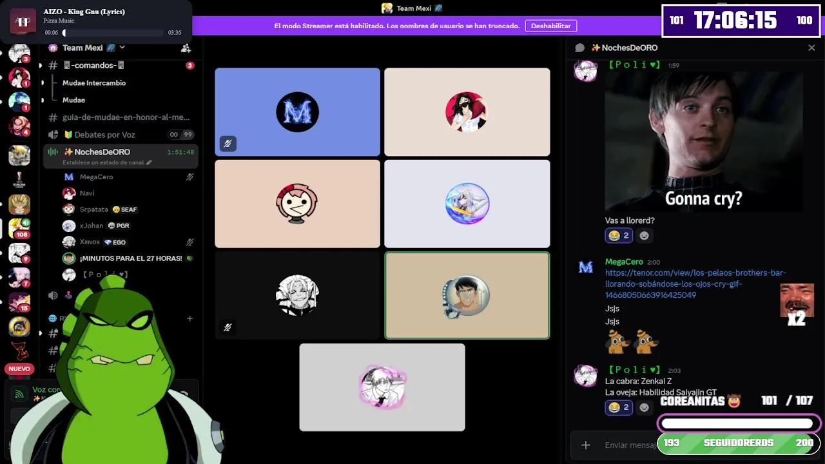This screenshot has height=464, width=825.
Task: Click the Deshabilitar streamer mode button
Action: (551, 26)
